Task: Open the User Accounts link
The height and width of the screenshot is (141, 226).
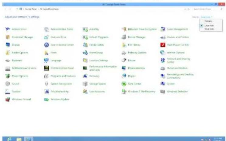Action: pyautogui.click(x=98, y=91)
